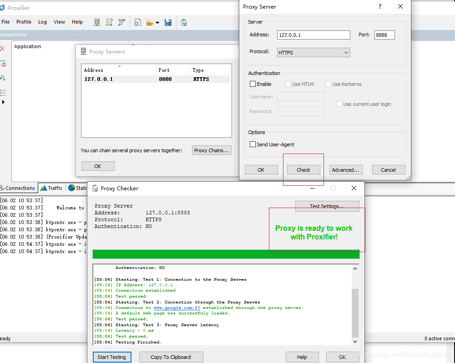Toggle the Use Kerberos checkbox

pos(328,84)
